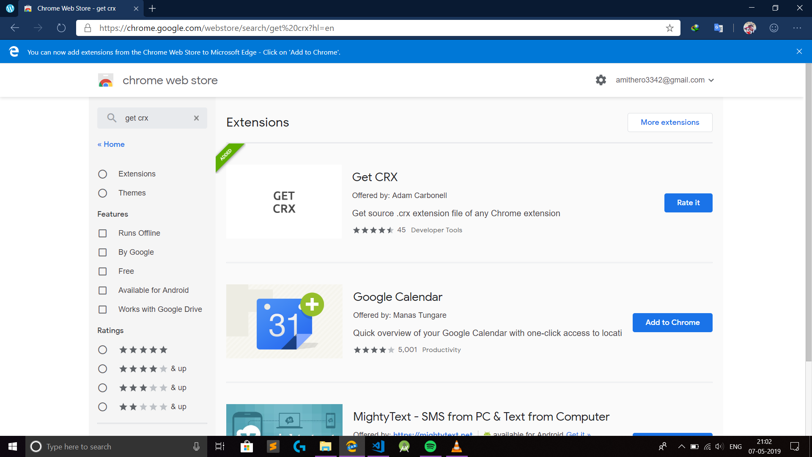Click the address bar URL

click(217, 28)
